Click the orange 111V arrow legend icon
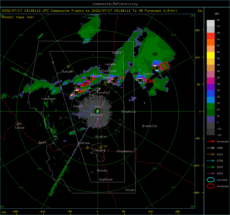This screenshot has height=215, width=230. tap(211, 154)
